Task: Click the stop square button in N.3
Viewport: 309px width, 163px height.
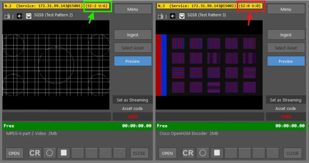Action: point(217,153)
